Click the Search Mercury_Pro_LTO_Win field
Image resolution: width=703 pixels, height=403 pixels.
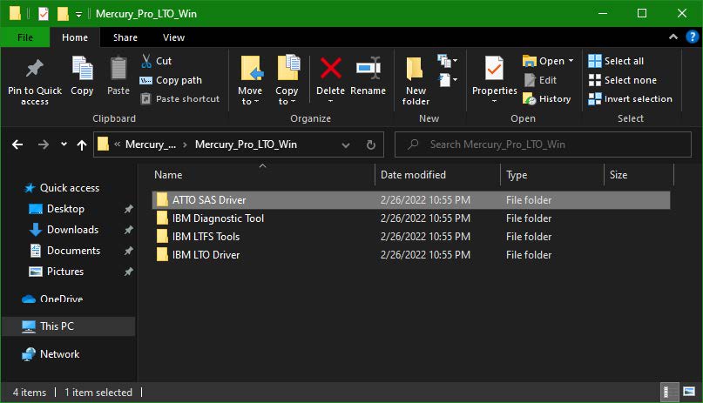pos(540,144)
